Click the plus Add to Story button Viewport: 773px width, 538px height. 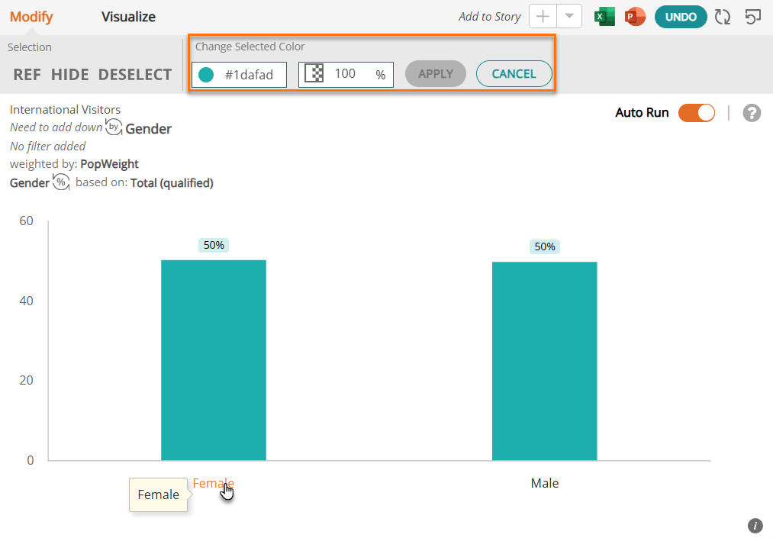coord(543,16)
